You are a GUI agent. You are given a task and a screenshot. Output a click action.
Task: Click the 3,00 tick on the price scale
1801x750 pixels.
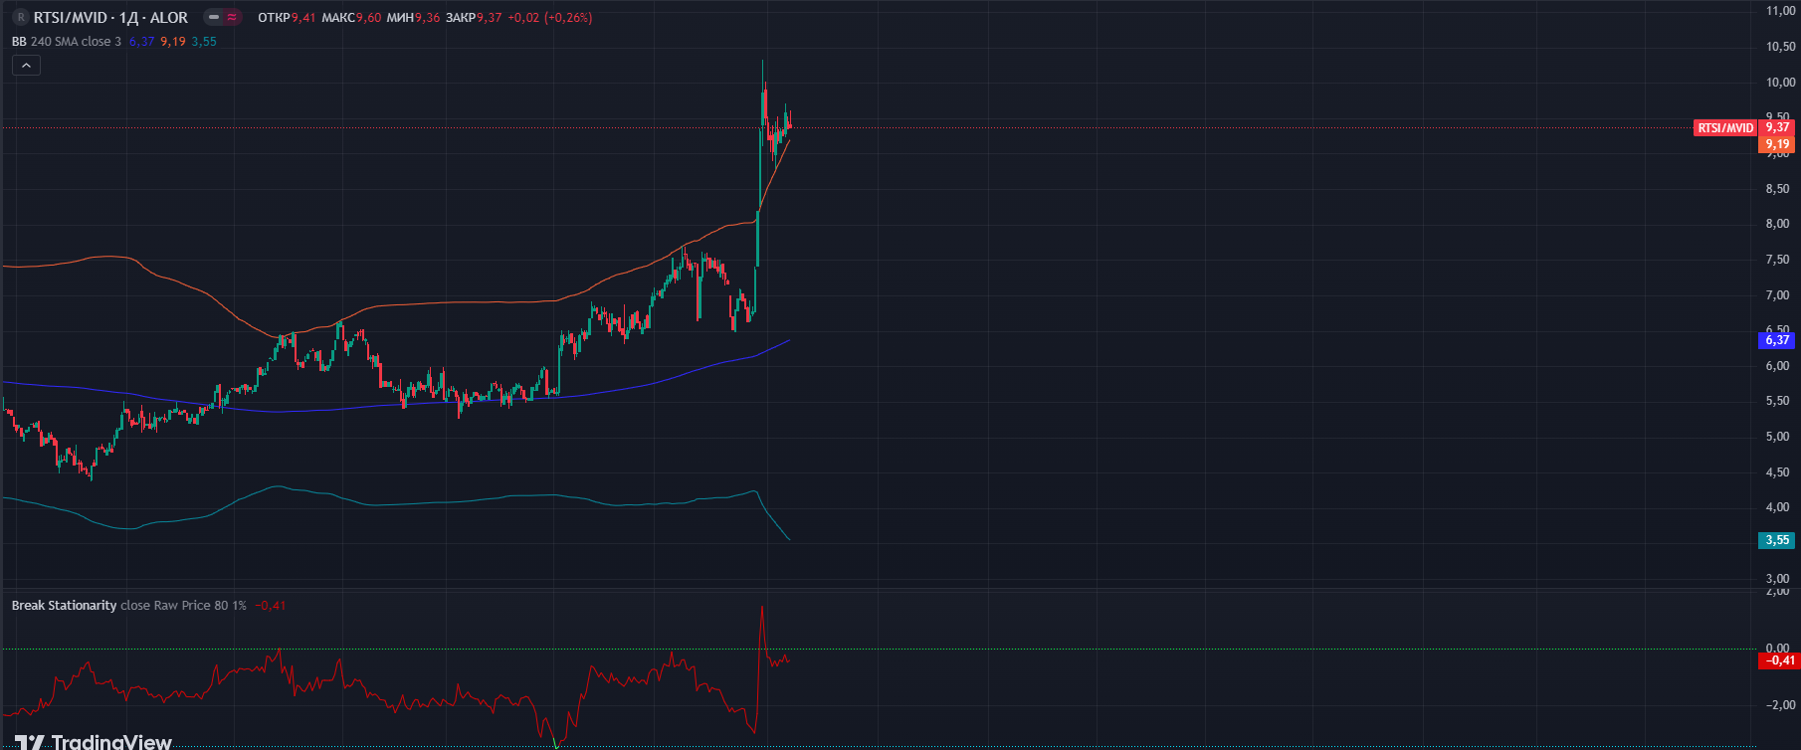[x=1777, y=579]
